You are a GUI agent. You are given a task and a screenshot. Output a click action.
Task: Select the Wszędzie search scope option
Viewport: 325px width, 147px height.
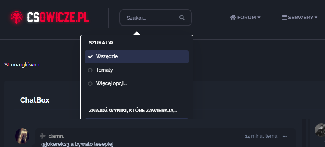coord(137,57)
